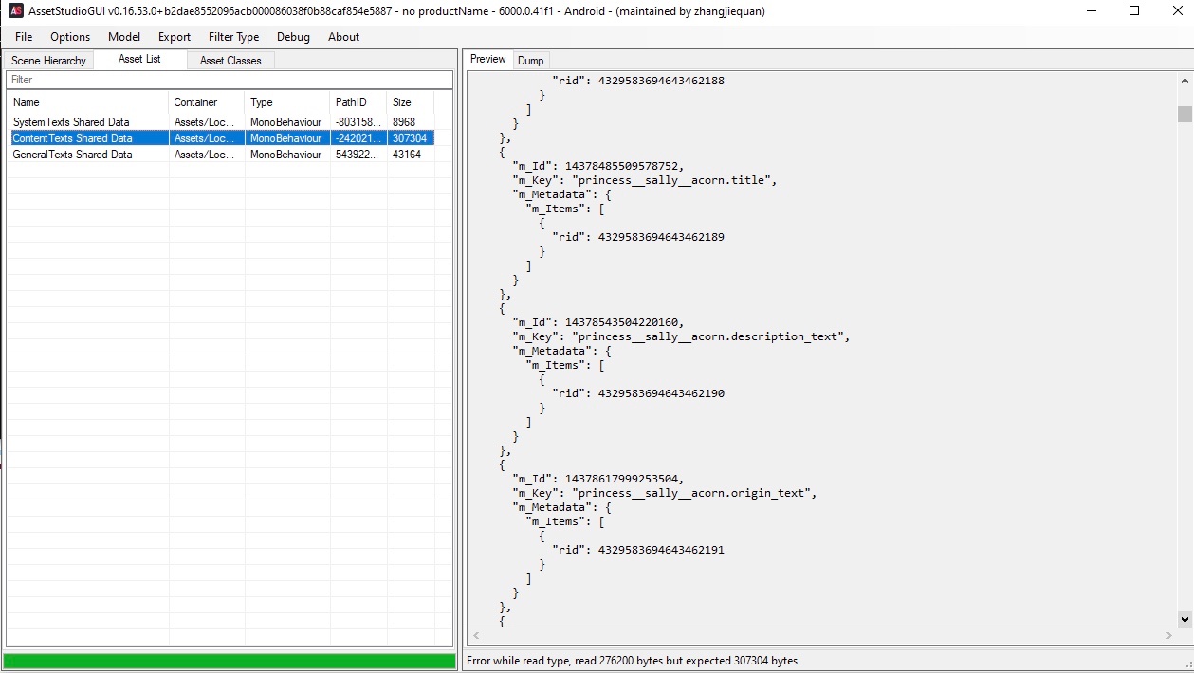Image resolution: width=1194 pixels, height=673 pixels.
Task: Click the status bar read-type error message
Action: coord(633,661)
